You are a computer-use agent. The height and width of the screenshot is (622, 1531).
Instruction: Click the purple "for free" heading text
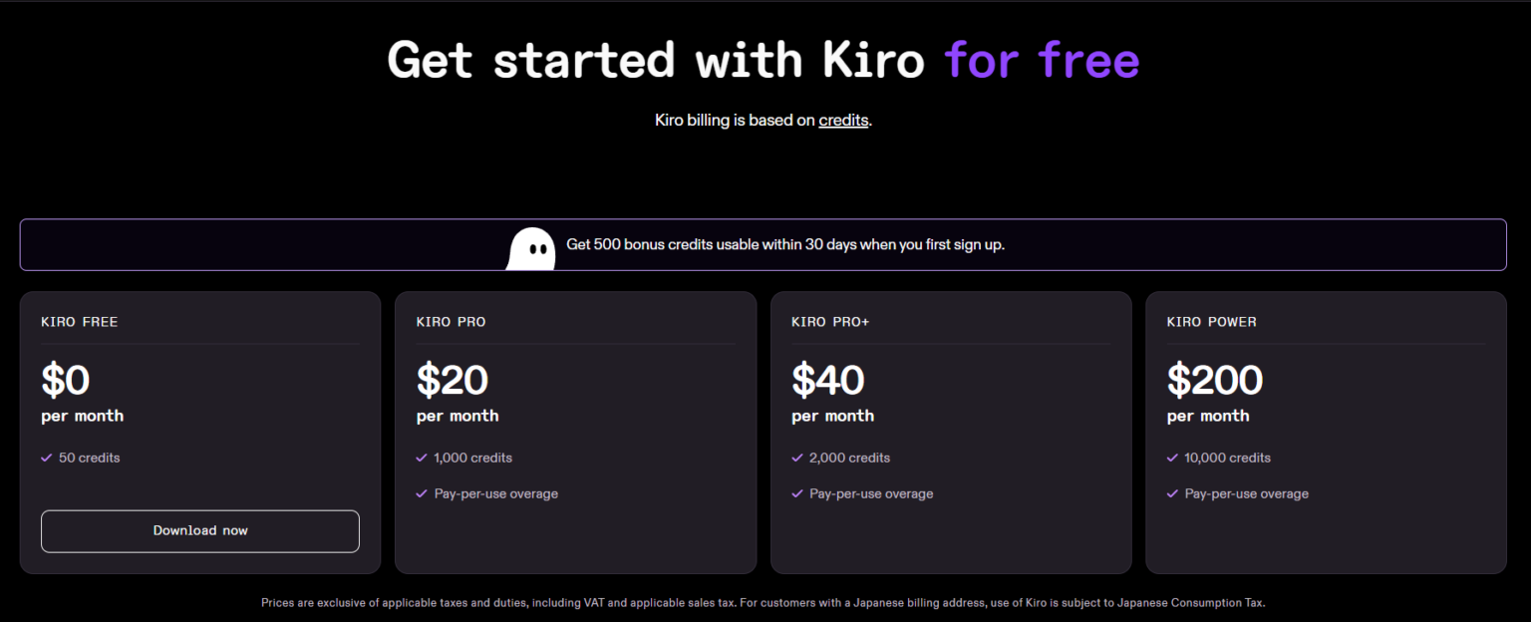(1042, 60)
